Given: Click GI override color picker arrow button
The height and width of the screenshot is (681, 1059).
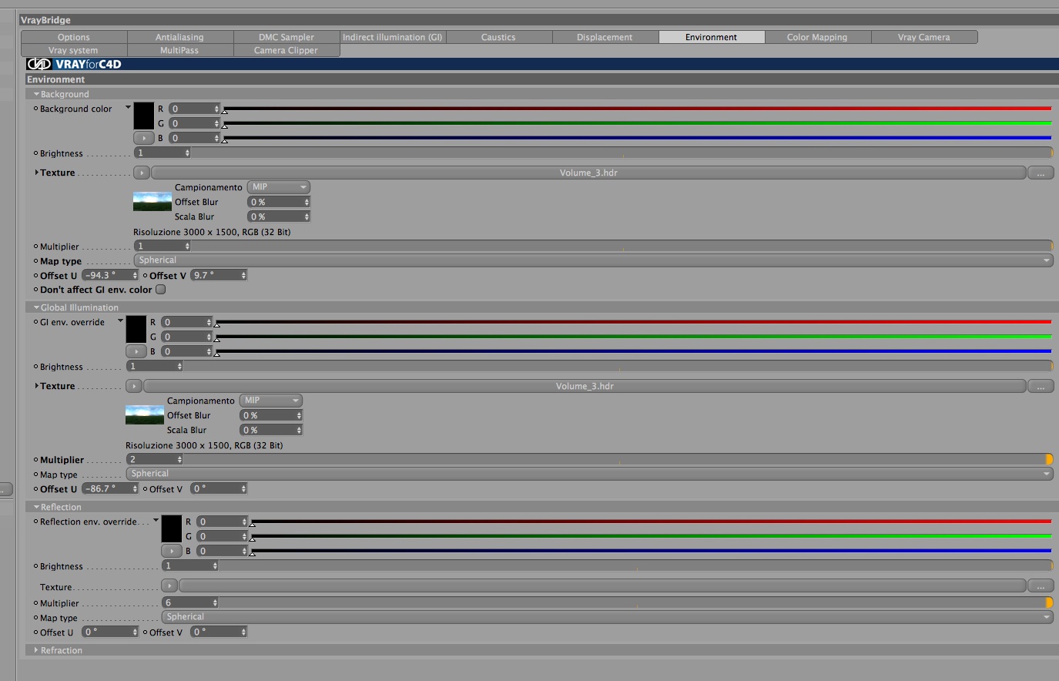Looking at the screenshot, I should tap(136, 351).
